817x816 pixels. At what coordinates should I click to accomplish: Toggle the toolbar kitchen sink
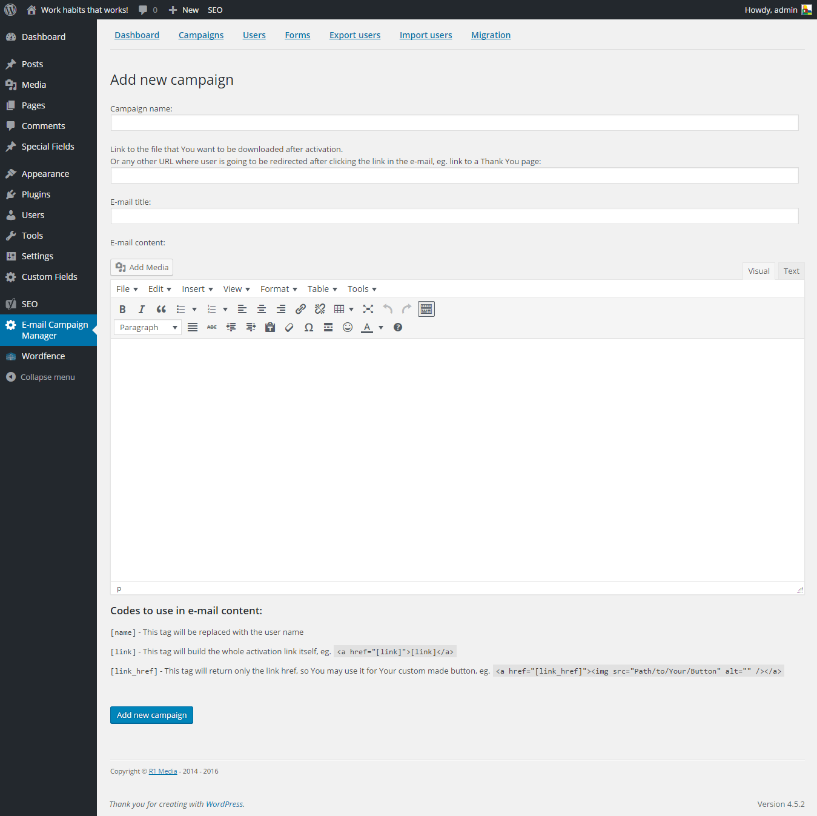(426, 309)
